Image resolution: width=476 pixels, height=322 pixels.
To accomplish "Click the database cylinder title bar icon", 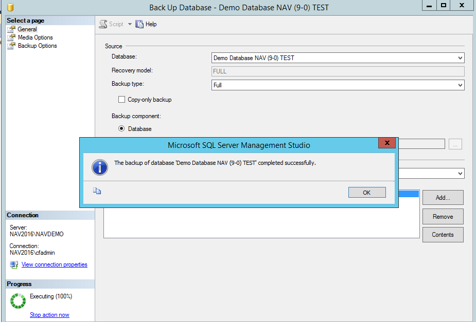I will (10, 7).
